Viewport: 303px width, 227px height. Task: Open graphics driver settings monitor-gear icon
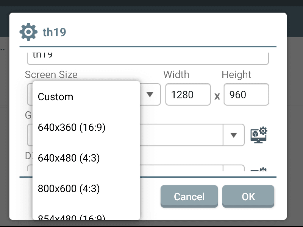coord(259,135)
